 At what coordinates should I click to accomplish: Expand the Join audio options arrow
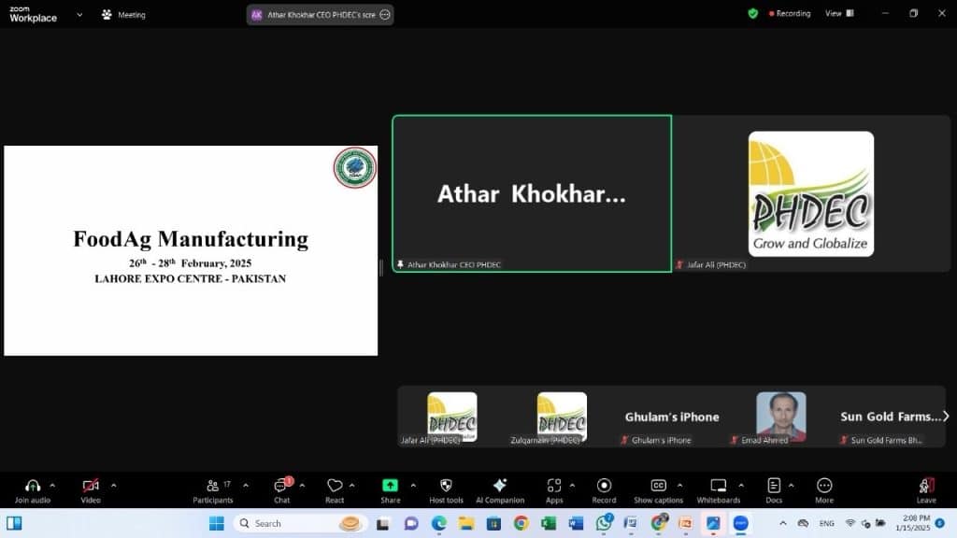pos(52,485)
